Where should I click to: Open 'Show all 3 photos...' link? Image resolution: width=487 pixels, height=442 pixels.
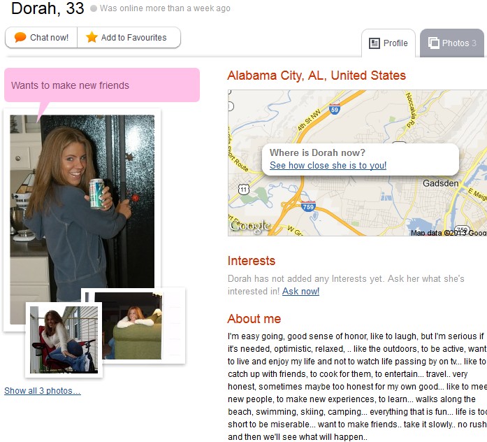[x=43, y=391]
